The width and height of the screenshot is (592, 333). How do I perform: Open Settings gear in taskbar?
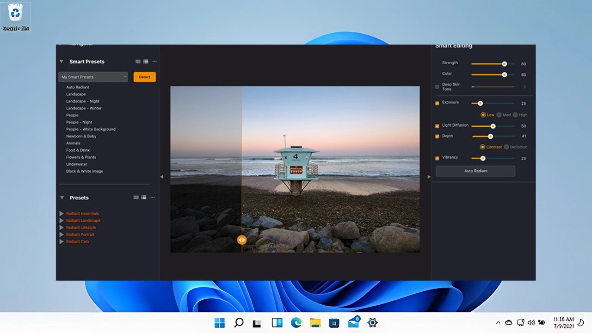tap(373, 323)
